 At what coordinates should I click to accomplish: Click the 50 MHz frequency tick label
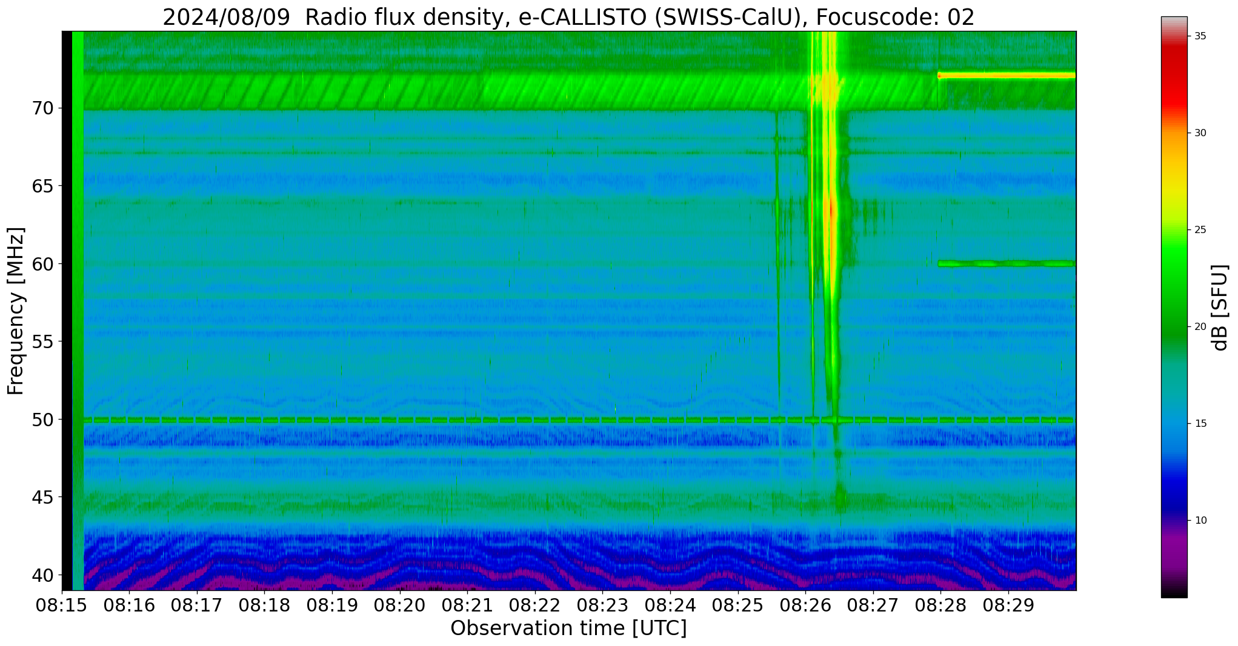tap(43, 419)
